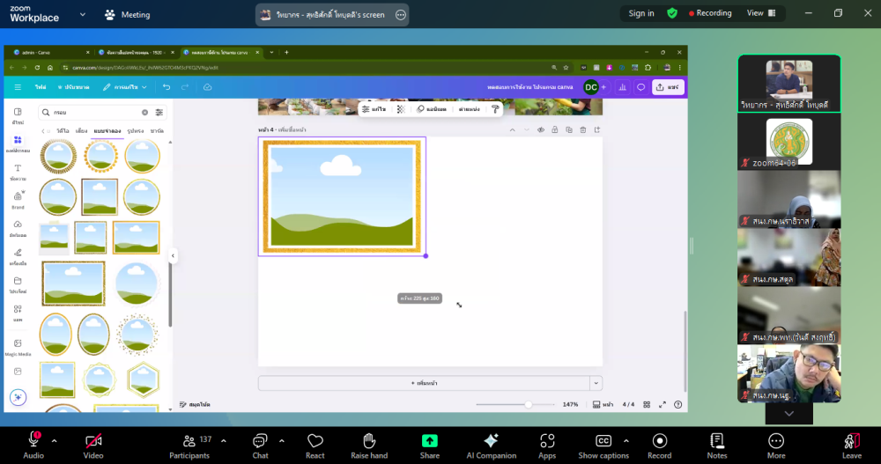Click the Canva zoom slider at 147%
The height and width of the screenshot is (464, 881).
[528, 405]
